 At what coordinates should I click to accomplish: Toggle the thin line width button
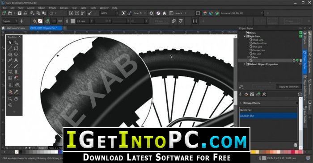pos(54,21)
